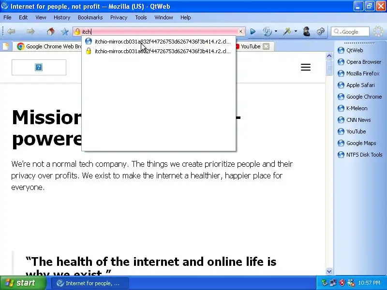The image size is (387, 290).
Task: Click the vertical scrollbar thumb
Action: pos(329,68)
